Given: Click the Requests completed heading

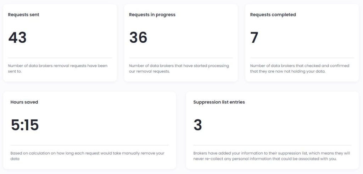Looking at the screenshot, I should (273, 14).
